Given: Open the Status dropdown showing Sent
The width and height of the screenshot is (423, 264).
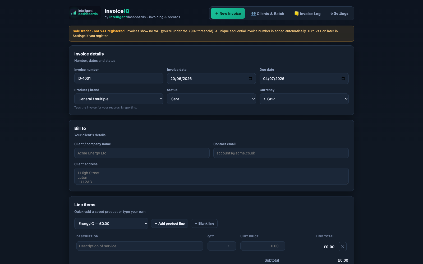Looking at the screenshot, I should coord(211,99).
